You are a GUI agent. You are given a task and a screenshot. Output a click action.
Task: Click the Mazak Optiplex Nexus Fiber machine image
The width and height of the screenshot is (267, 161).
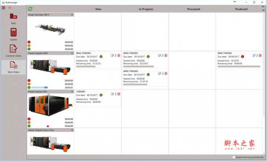(50, 144)
